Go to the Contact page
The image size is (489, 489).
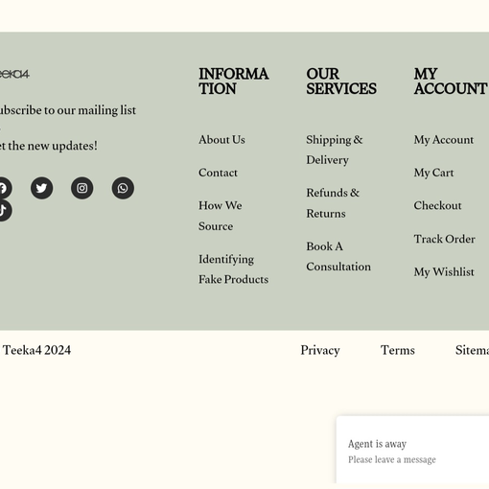click(218, 173)
